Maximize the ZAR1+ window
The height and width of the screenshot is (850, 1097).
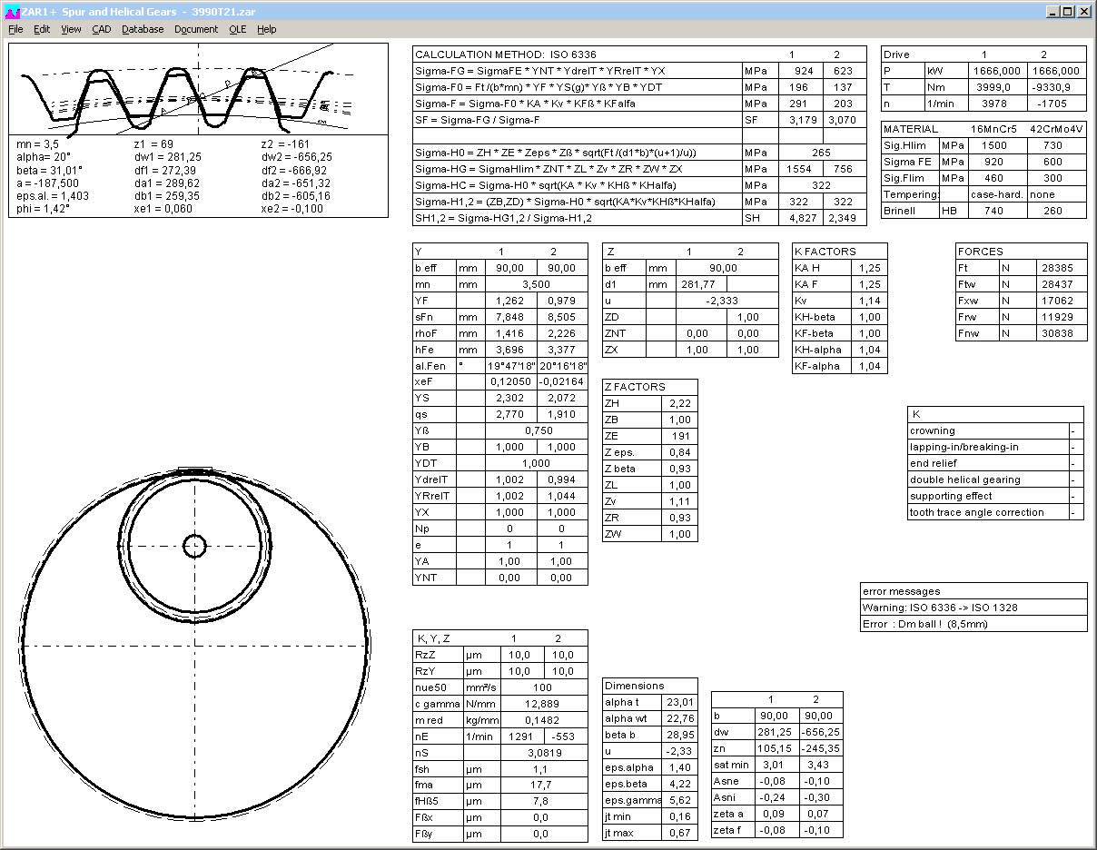point(1068,12)
